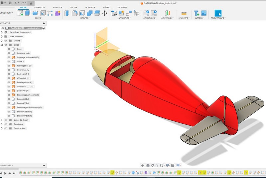
Task: Open the MODIFIER dropdown menu
Action: [85, 18]
